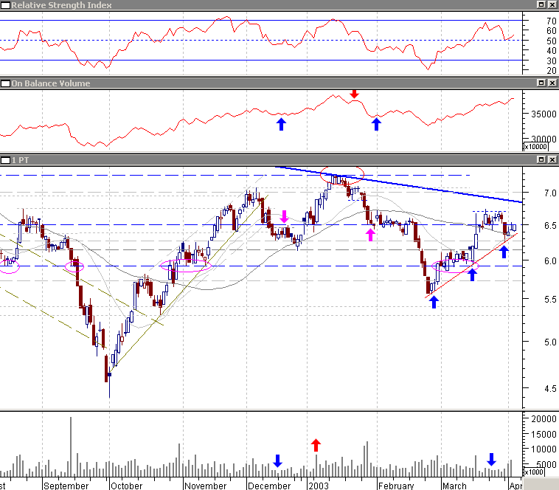Open the 1 PT price panel system menu icon

coord(5,160)
